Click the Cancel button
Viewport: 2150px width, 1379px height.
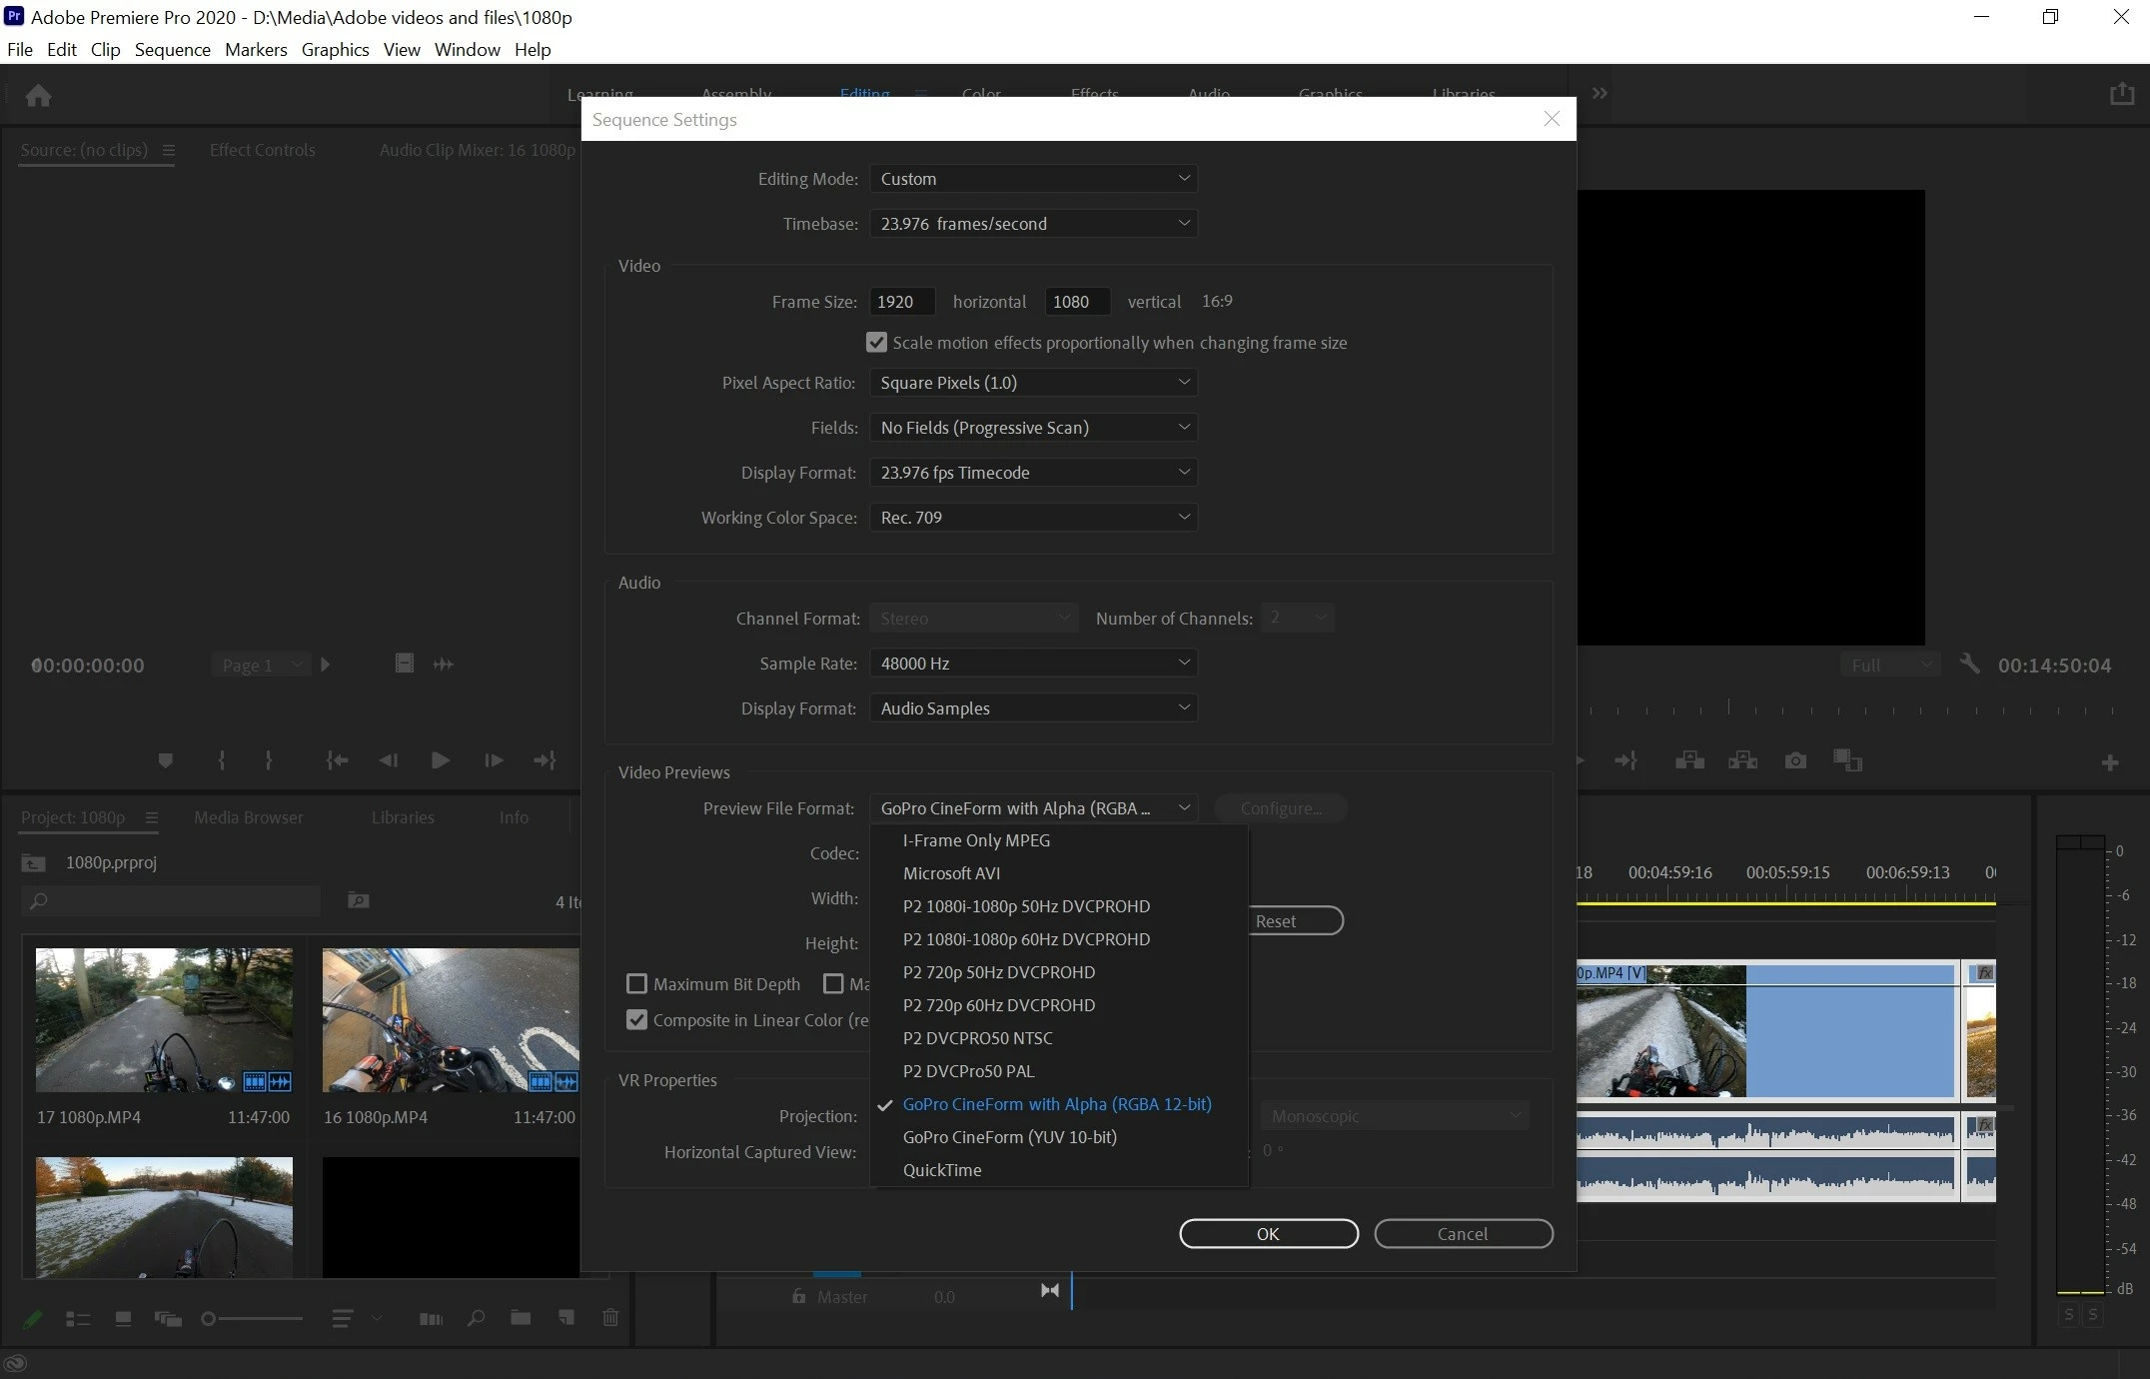[x=1463, y=1234]
